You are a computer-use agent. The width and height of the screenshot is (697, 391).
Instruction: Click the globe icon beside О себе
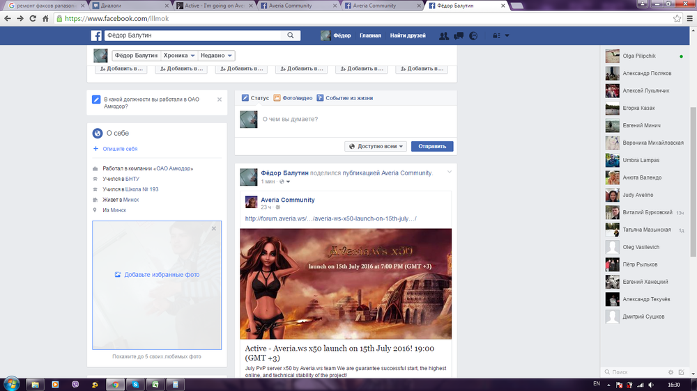click(98, 133)
